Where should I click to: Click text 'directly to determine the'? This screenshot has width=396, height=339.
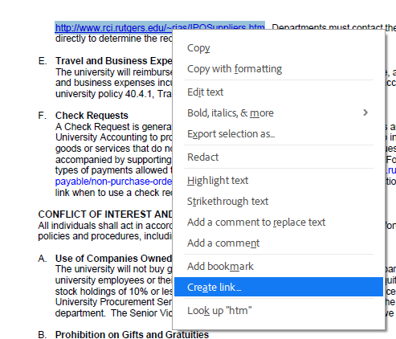(x=107, y=39)
